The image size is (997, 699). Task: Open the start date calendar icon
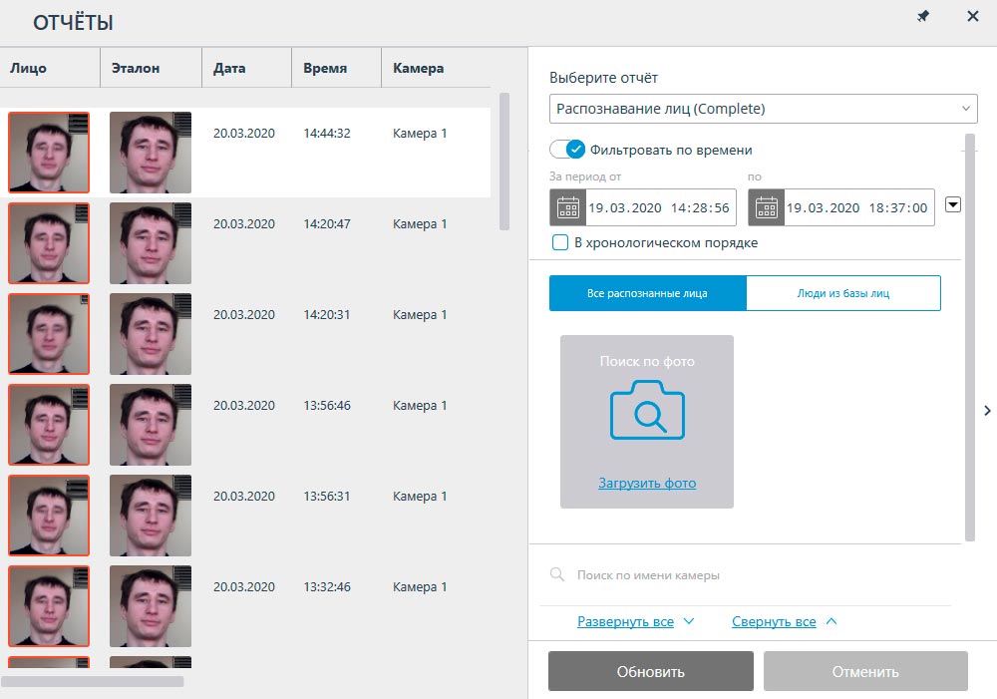568,208
